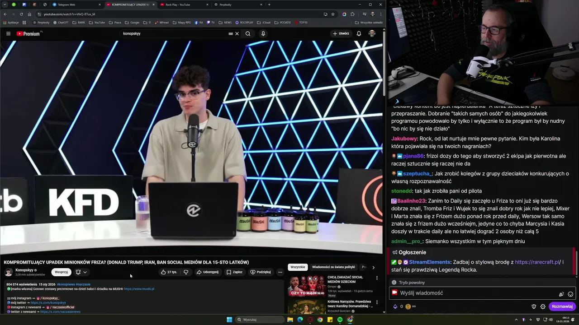Open the Windows Start menu
This screenshot has width=579, height=325.
[x=229, y=320]
